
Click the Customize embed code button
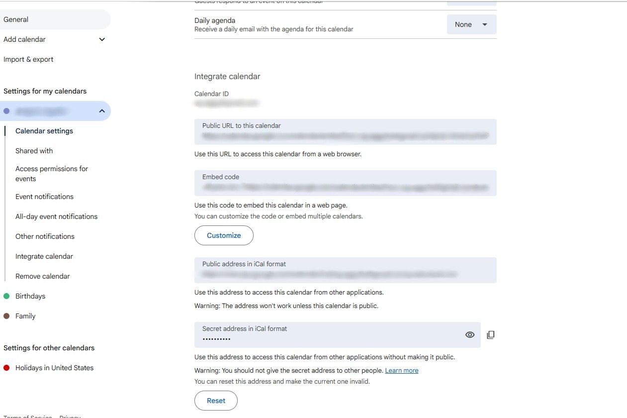224,235
